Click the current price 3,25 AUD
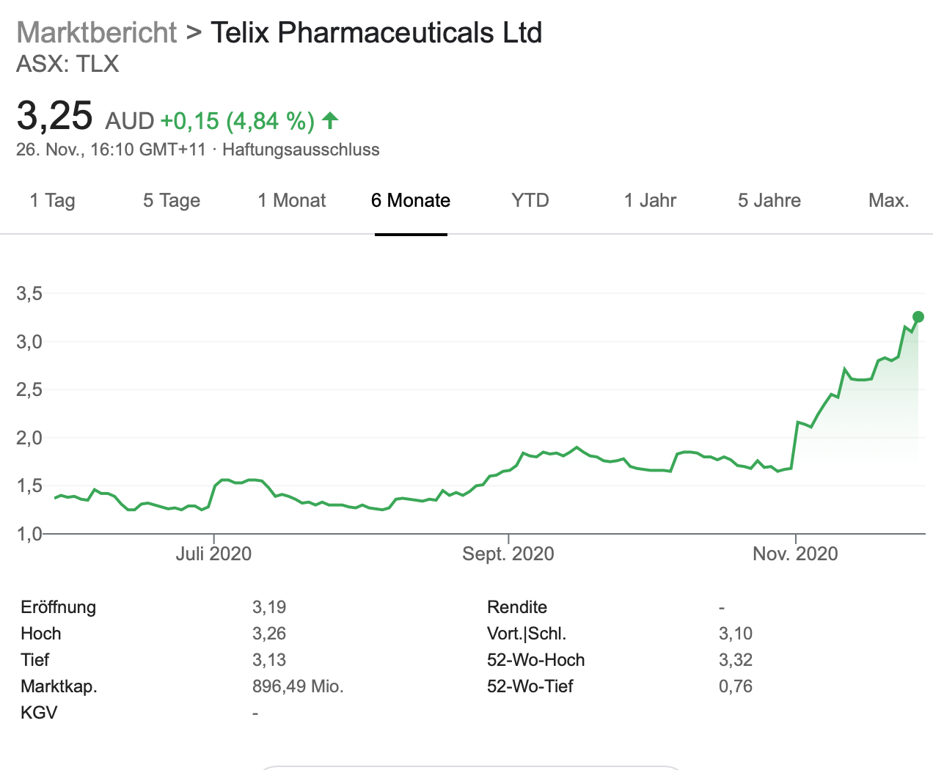This screenshot has height=770, width=933. (55, 116)
